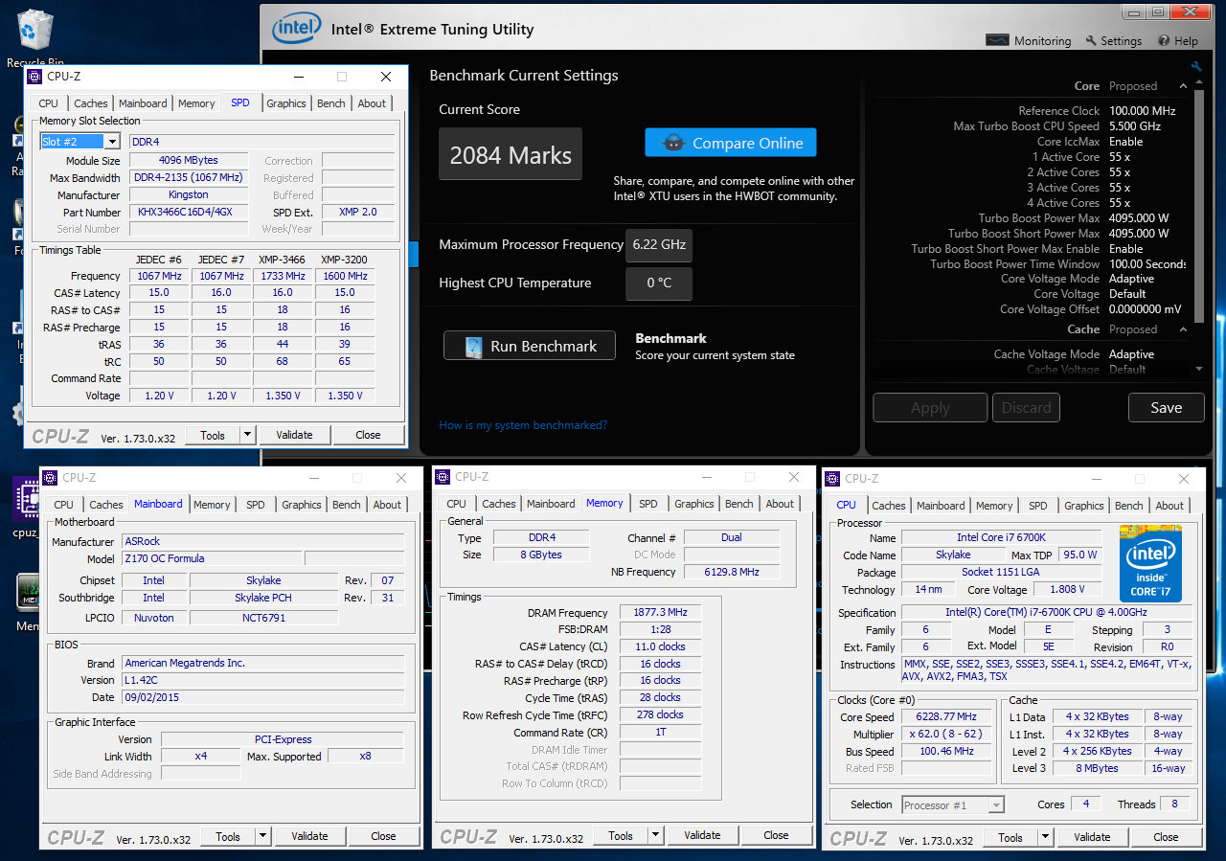Open the About tab in the SPD window
This screenshot has width=1226, height=861.
point(372,103)
